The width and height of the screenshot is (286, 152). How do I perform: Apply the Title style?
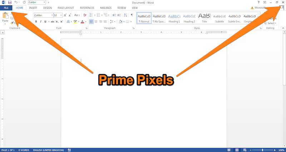pos(204,18)
